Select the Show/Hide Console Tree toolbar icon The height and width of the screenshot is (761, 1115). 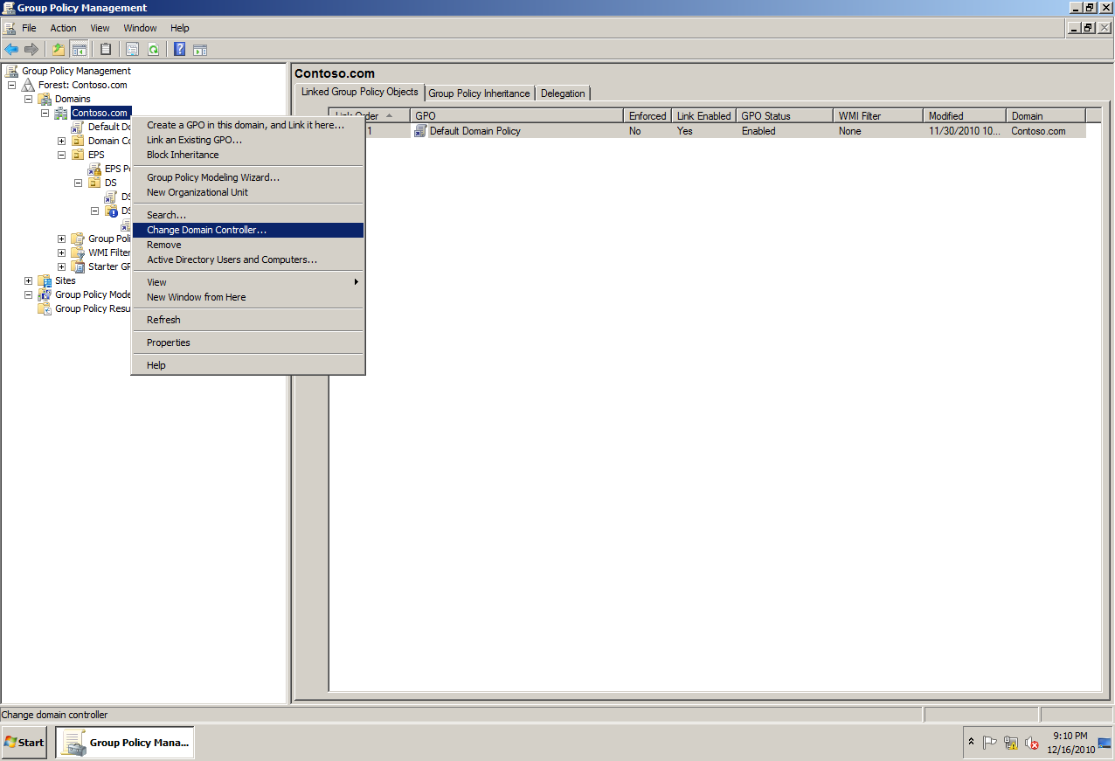pyautogui.click(x=80, y=49)
